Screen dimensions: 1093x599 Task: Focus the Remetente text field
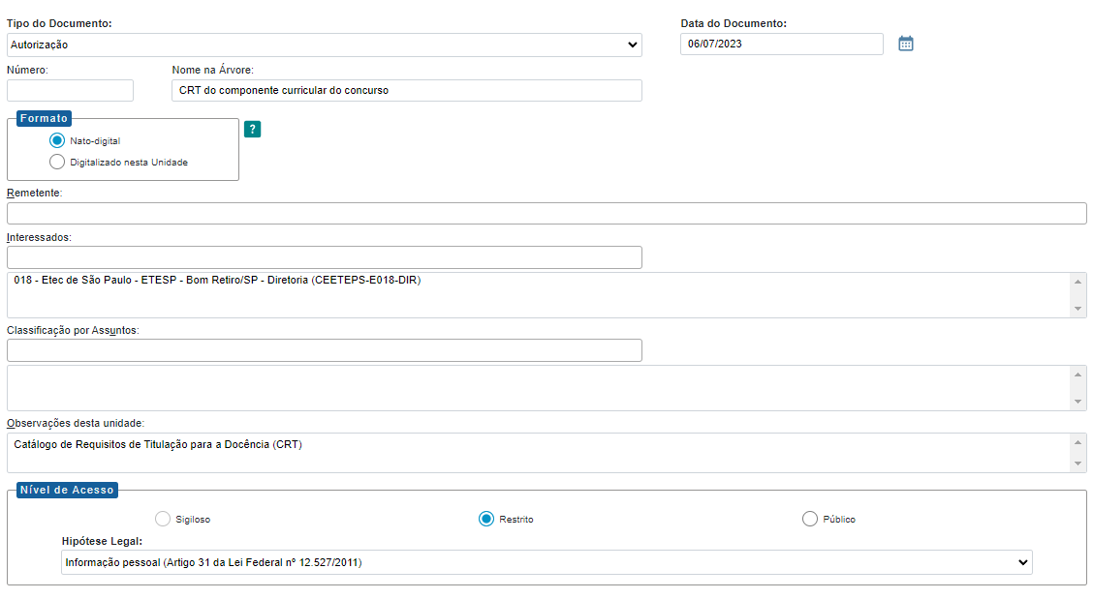[546, 214]
